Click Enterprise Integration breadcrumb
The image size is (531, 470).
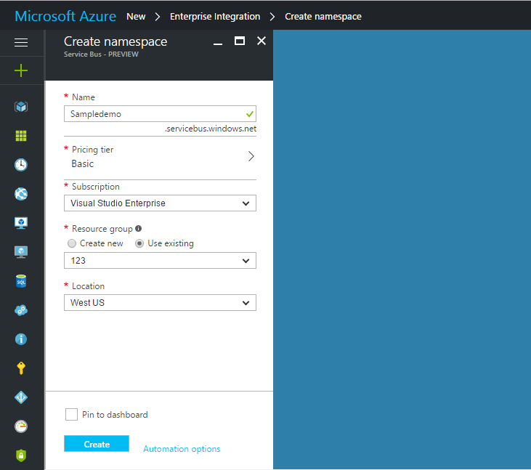coord(215,17)
